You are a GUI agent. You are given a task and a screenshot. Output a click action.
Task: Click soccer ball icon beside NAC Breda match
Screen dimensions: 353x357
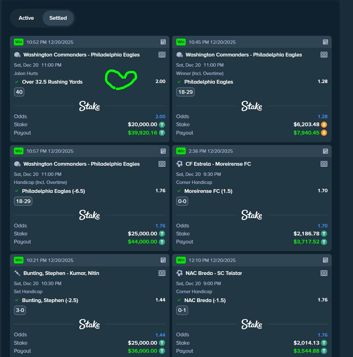(x=180, y=273)
